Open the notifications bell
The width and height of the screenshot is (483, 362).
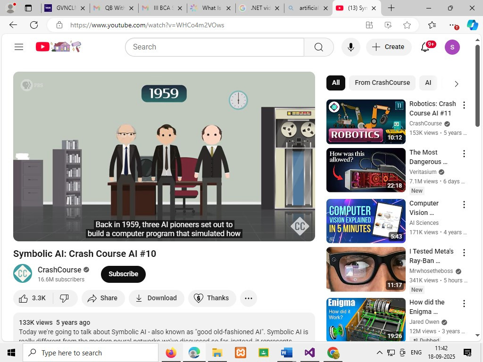[425, 47]
